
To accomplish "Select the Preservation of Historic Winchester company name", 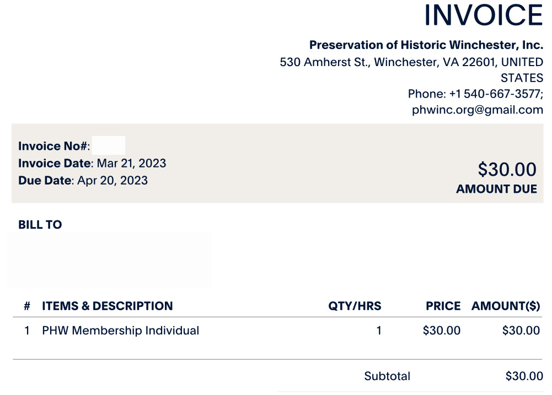I will pos(426,45).
